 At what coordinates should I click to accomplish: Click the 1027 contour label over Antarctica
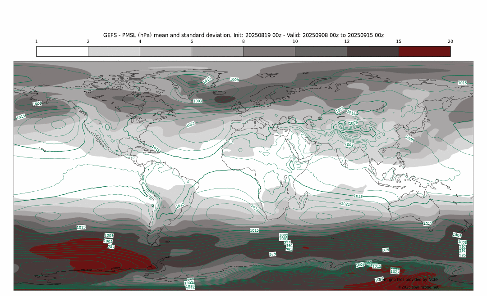click(x=395, y=272)
